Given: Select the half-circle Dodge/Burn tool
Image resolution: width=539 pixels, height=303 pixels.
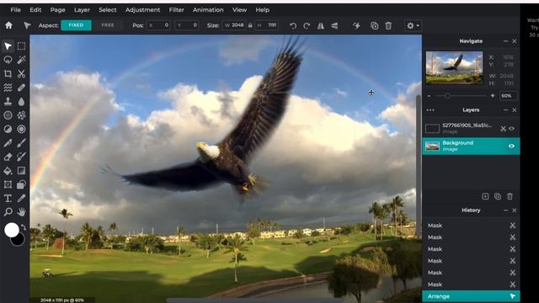Looking at the screenshot, I should (8, 129).
